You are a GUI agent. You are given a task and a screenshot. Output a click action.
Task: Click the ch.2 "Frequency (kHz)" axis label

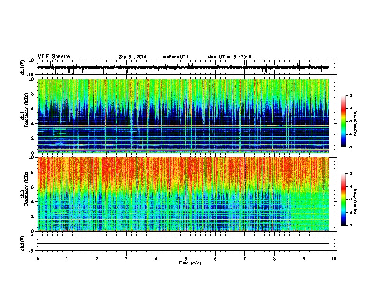(26, 188)
